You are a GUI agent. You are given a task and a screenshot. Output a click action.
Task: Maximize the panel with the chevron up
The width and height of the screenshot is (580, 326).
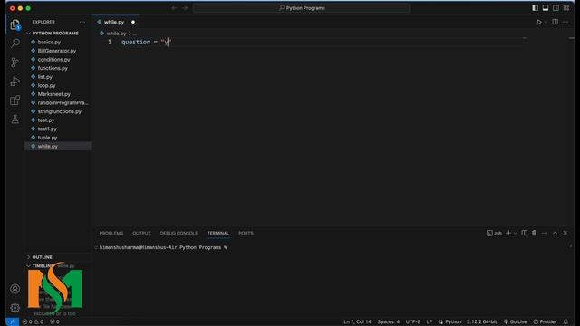pos(555,233)
